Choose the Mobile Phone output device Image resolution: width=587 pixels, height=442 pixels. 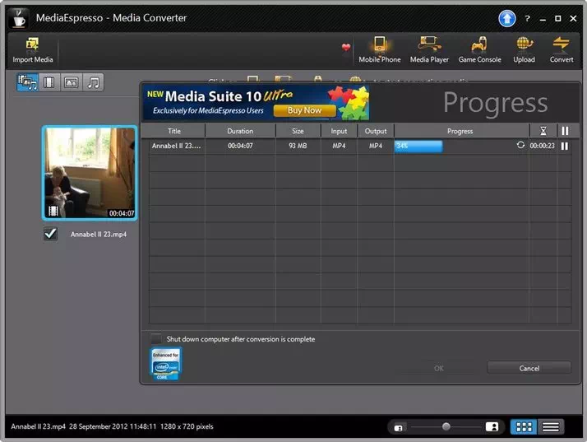click(x=379, y=50)
